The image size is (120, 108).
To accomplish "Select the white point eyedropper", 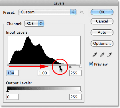I will click(x=109, y=55).
